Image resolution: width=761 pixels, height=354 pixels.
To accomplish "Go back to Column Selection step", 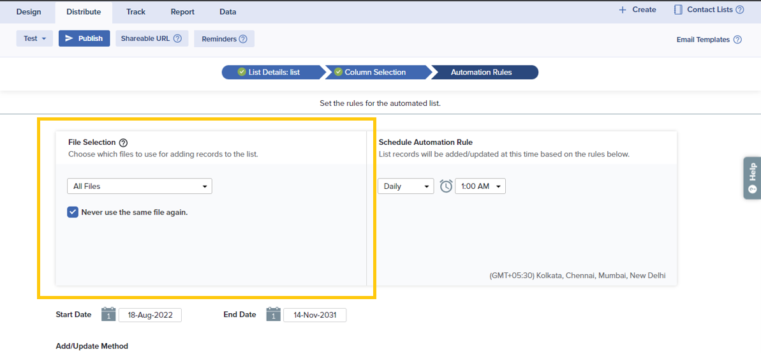I will click(375, 72).
